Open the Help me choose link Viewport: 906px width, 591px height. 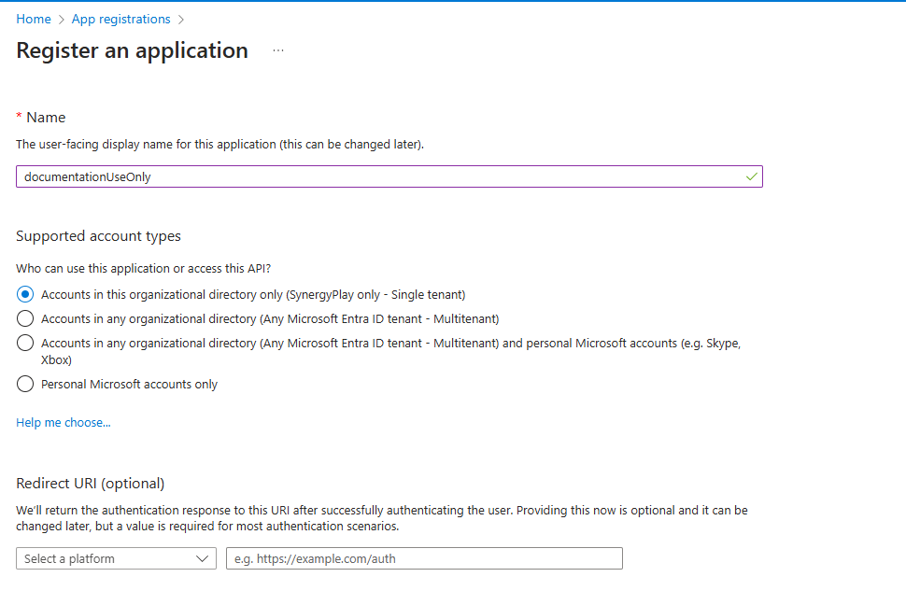pos(64,422)
